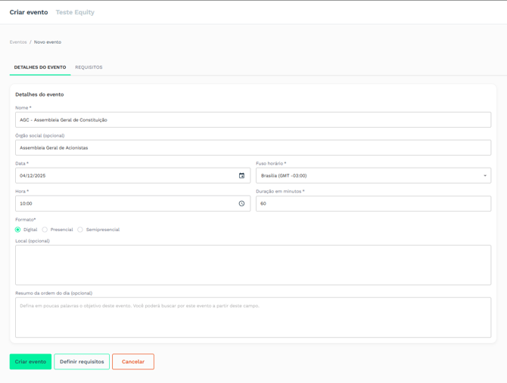This screenshot has width=507, height=383.
Task: Focus the Órgão social field
Action: [253, 148]
